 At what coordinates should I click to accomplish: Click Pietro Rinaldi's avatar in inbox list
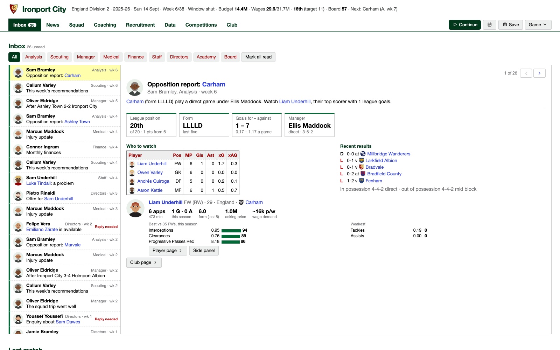(x=19, y=196)
